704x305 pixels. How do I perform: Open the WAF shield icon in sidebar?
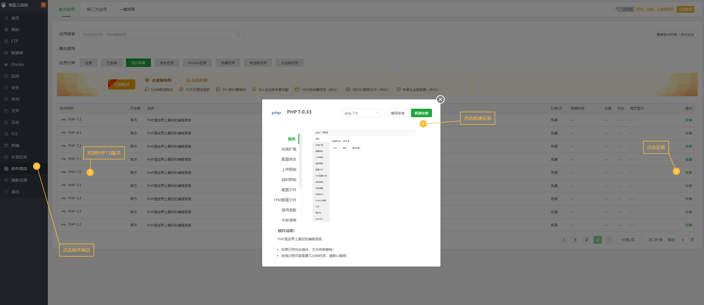click(6, 99)
